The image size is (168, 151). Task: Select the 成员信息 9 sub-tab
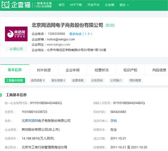(x=38, y=80)
